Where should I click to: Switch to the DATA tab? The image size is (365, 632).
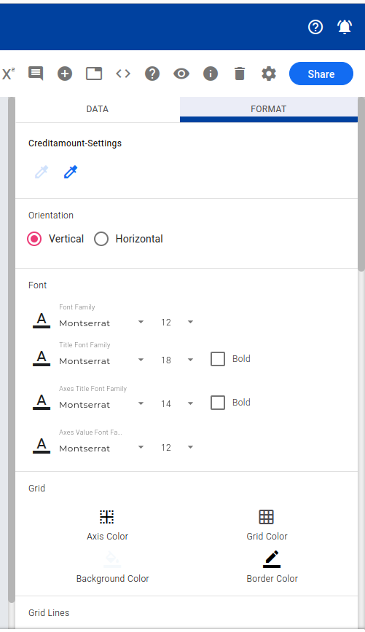[x=98, y=109]
